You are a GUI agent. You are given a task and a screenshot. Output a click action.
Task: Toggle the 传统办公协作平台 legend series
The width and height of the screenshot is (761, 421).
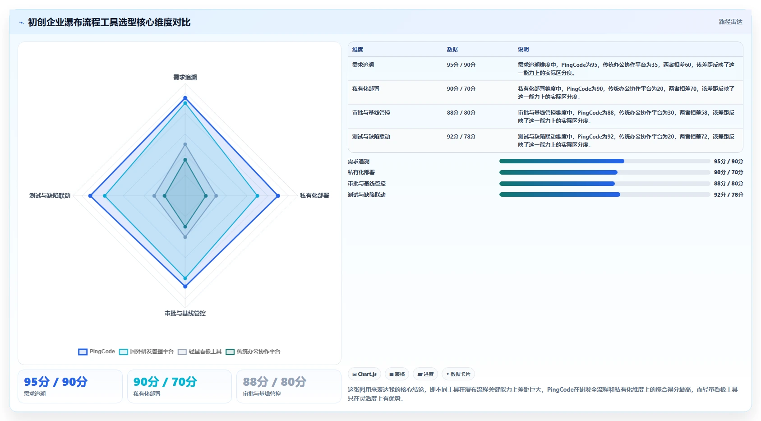(253, 352)
